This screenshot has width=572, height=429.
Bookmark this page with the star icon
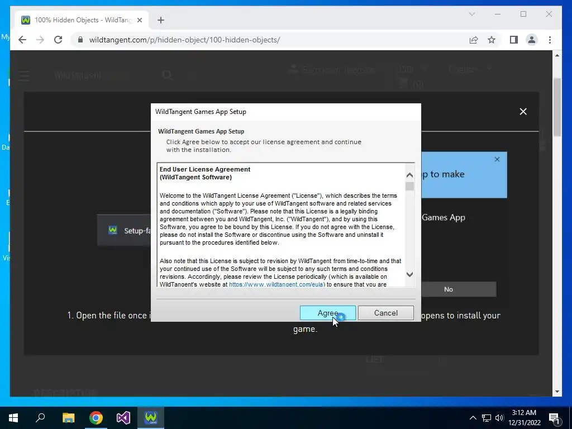tap(492, 40)
